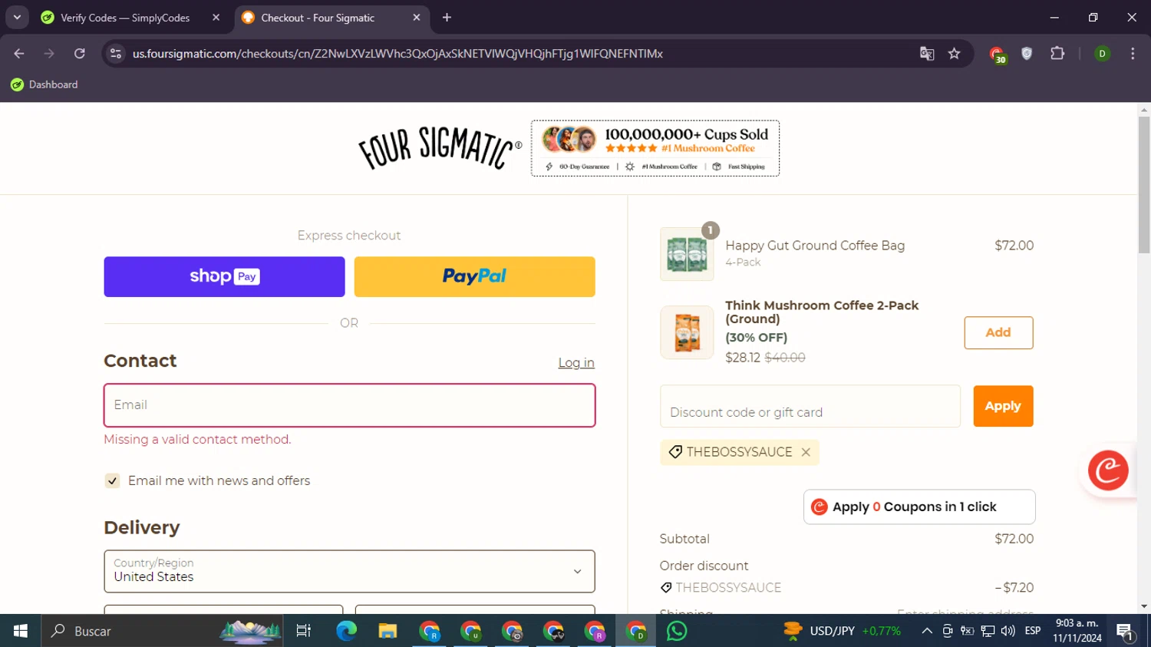This screenshot has height=647, width=1151.
Task: Open site information icon in address bar
Action: (116, 54)
